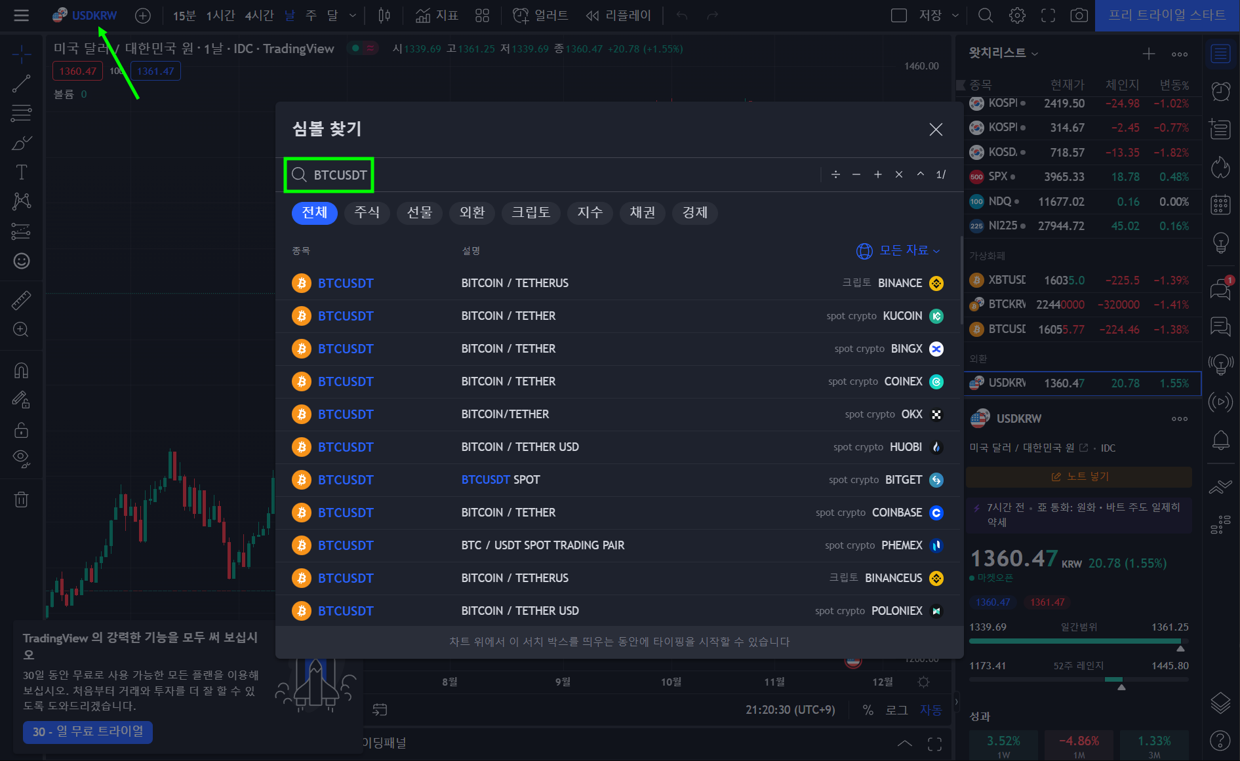Viewport: 1240px width, 761px height.
Task: Select the ruler measure tool
Action: (21, 300)
